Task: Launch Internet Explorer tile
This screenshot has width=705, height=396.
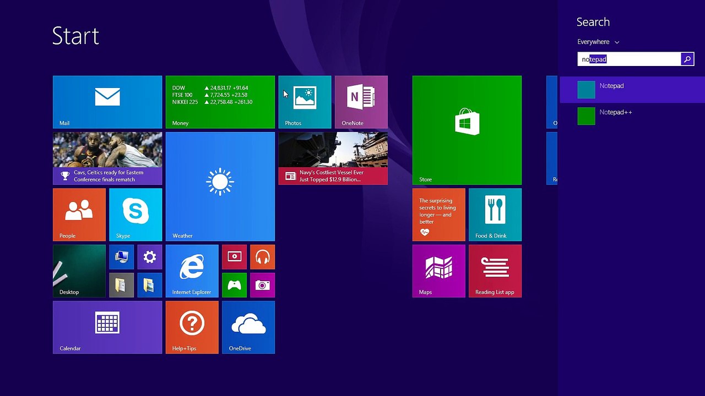Action: point(192,271)
